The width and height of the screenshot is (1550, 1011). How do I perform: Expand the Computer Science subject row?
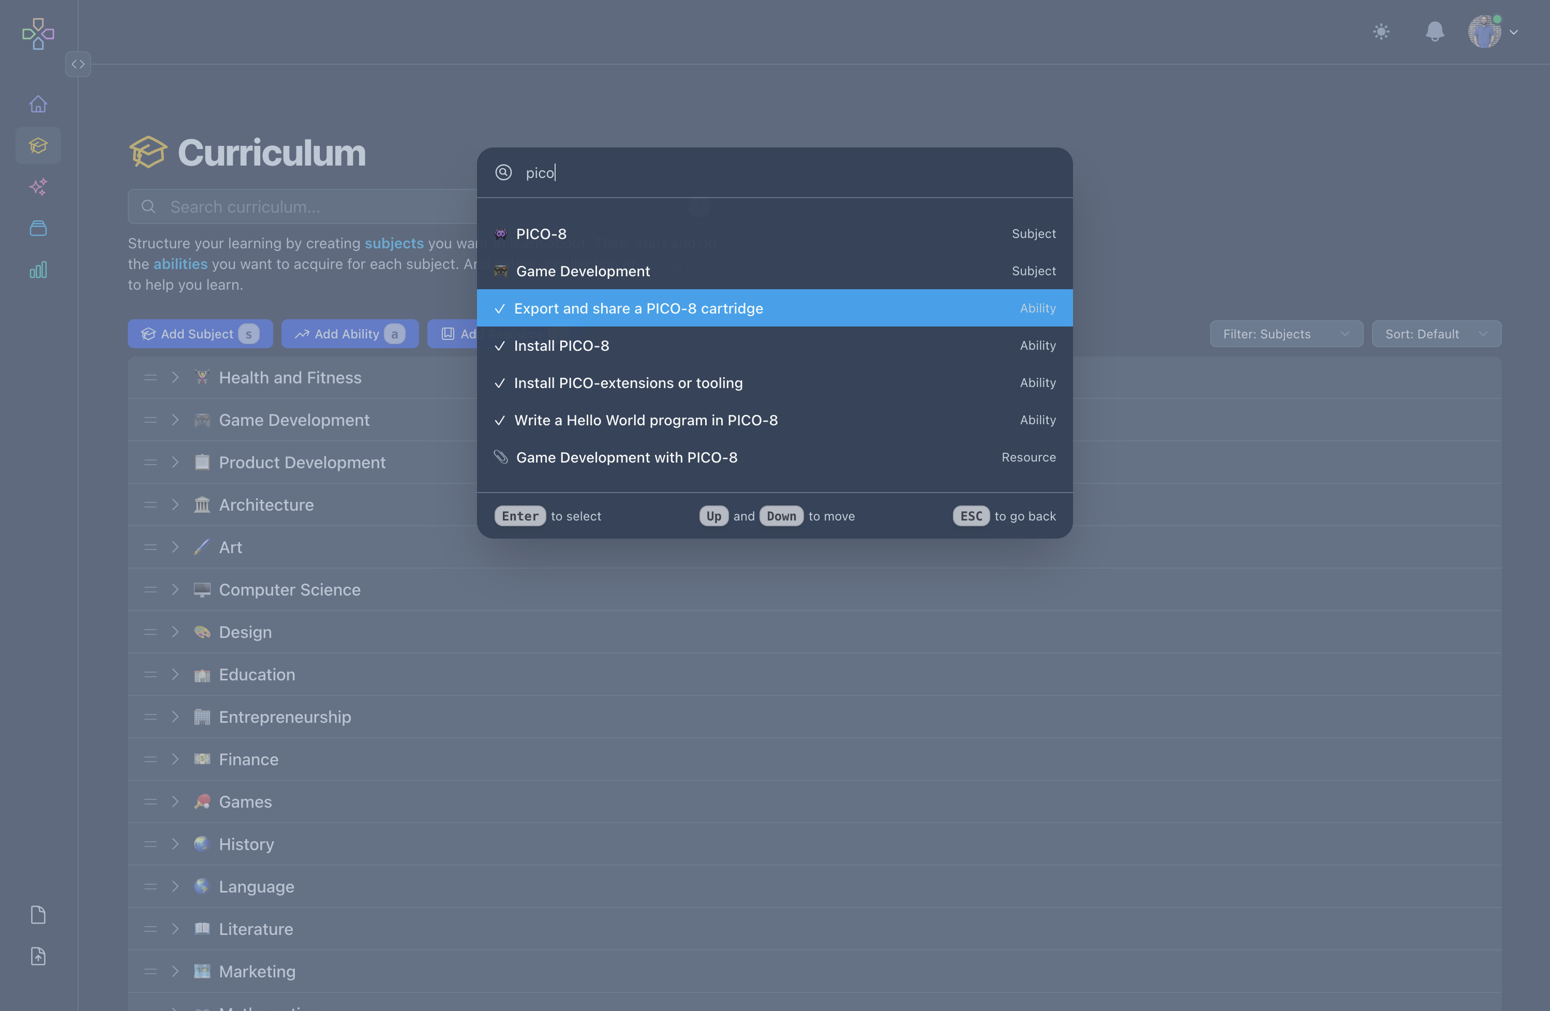point(175,589)
